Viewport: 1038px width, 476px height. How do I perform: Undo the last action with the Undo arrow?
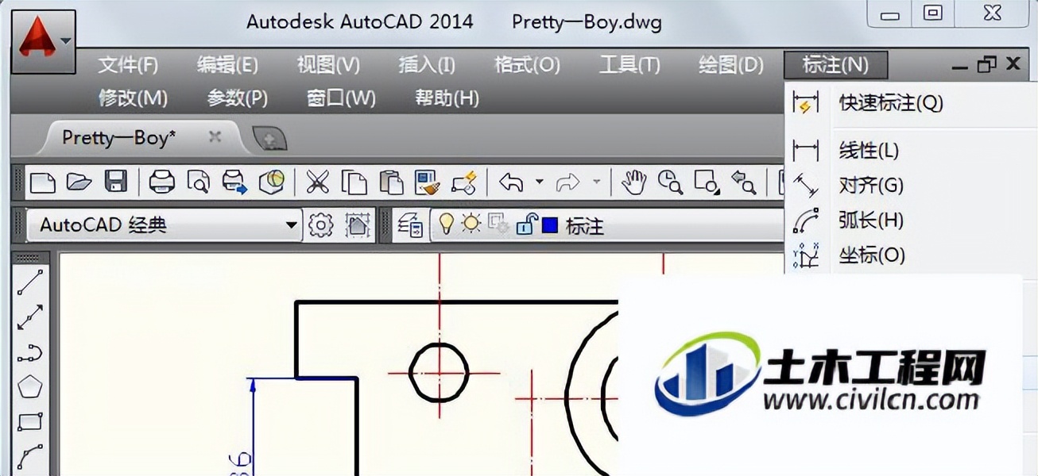(x=511, y=182)
